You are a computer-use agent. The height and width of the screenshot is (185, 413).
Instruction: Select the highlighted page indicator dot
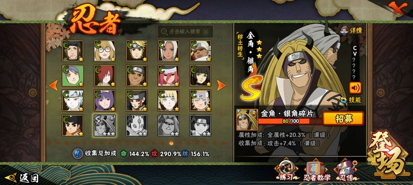(171, 143)
